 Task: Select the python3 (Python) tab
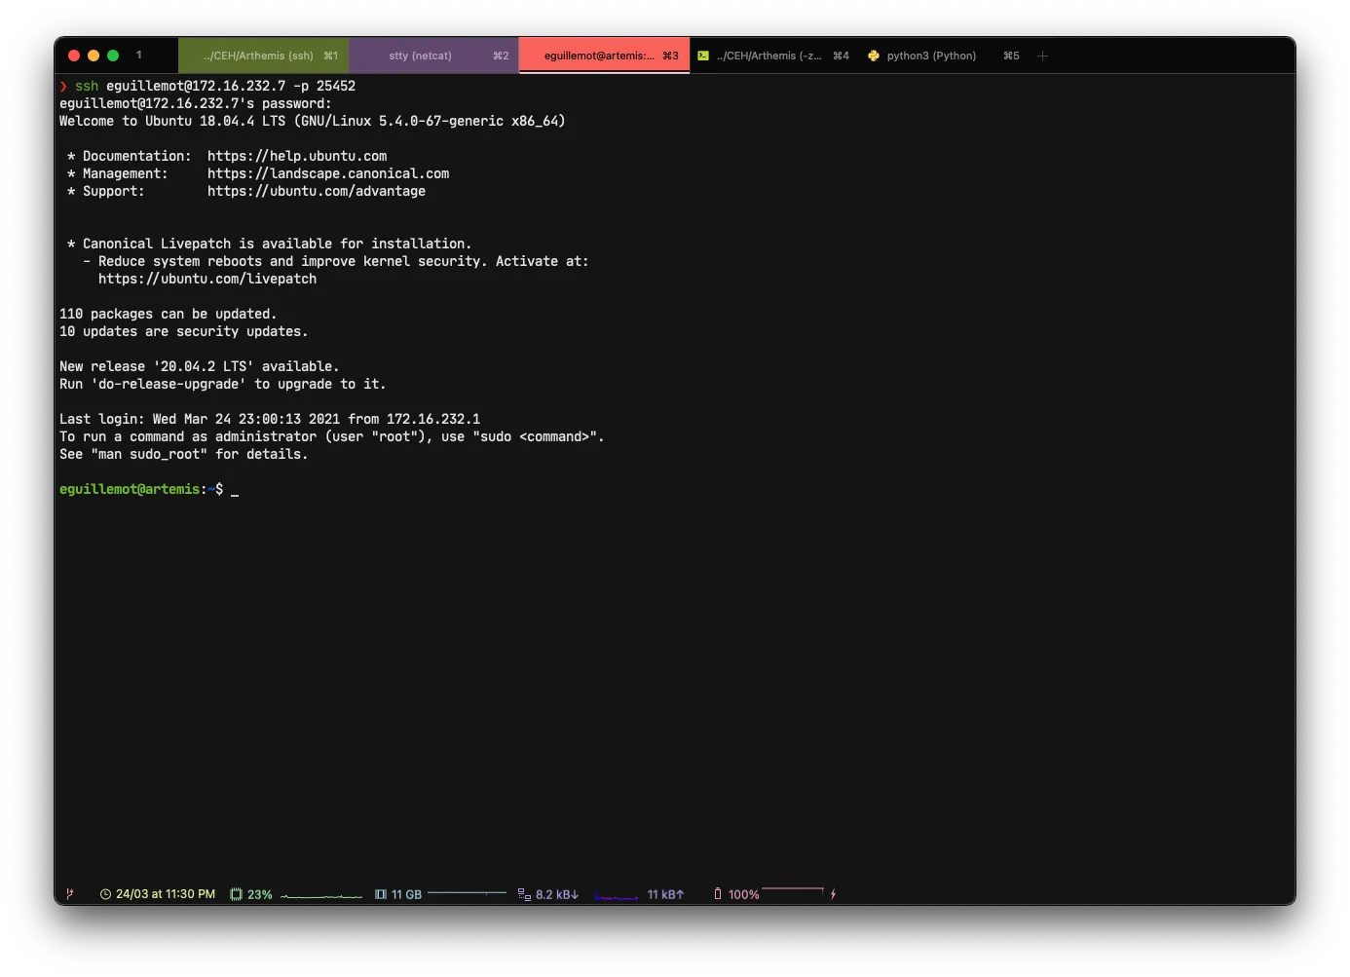coord(931,56)
